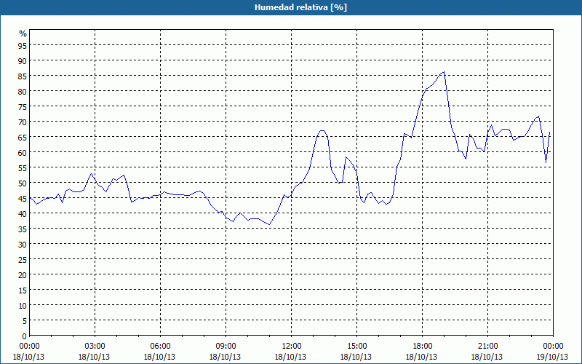The width and height of the screenshot is (582, 364).
Task: Click the 15 y-axis label
Action: pyautogui.click(x=23, y=290)
